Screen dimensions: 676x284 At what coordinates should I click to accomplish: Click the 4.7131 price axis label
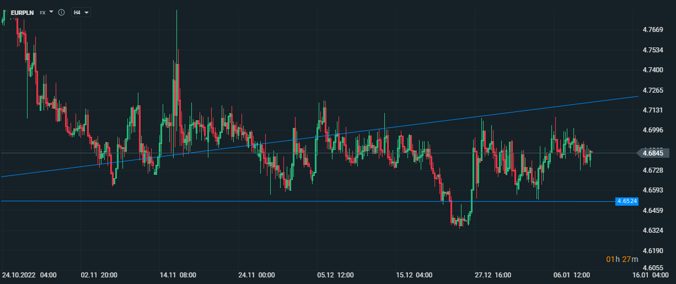coord(653,110)
